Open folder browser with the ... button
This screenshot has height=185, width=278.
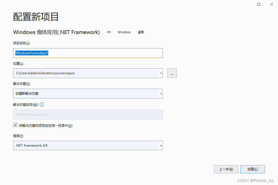click(172, 73)
